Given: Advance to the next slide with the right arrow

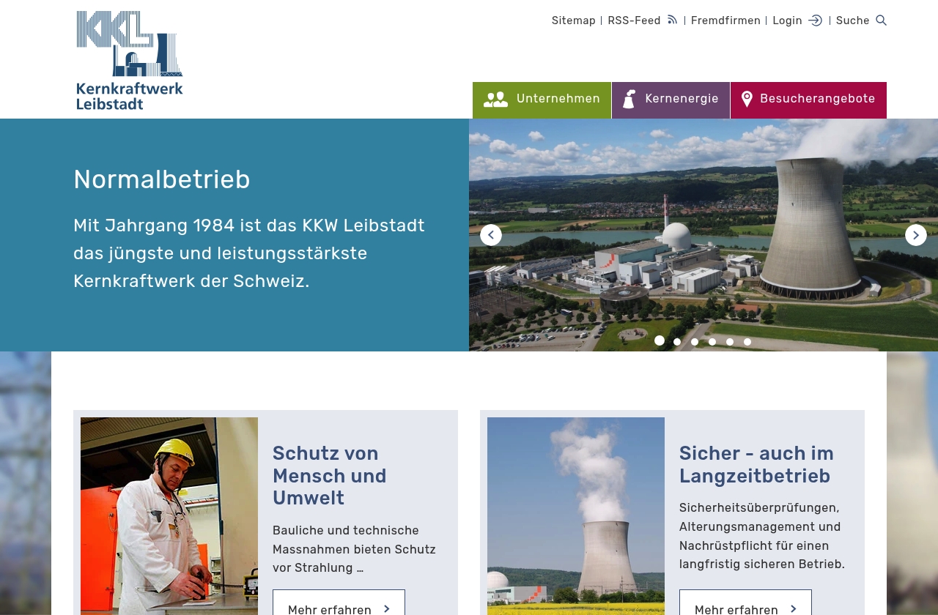Looking at the screenshot, I should 916,235.
